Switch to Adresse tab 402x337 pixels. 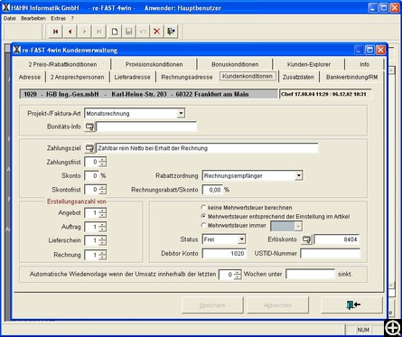(30, 77)
